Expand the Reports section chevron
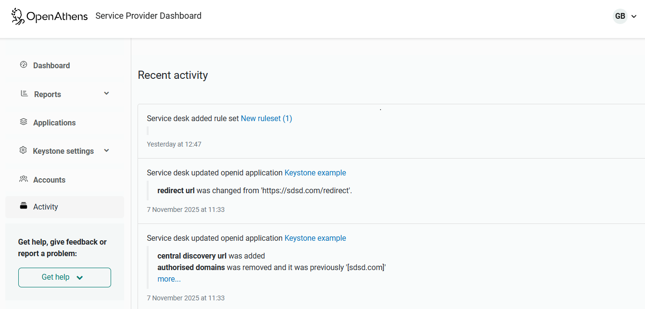This screenshot has width=645, height=309. [x=106, y=93]
